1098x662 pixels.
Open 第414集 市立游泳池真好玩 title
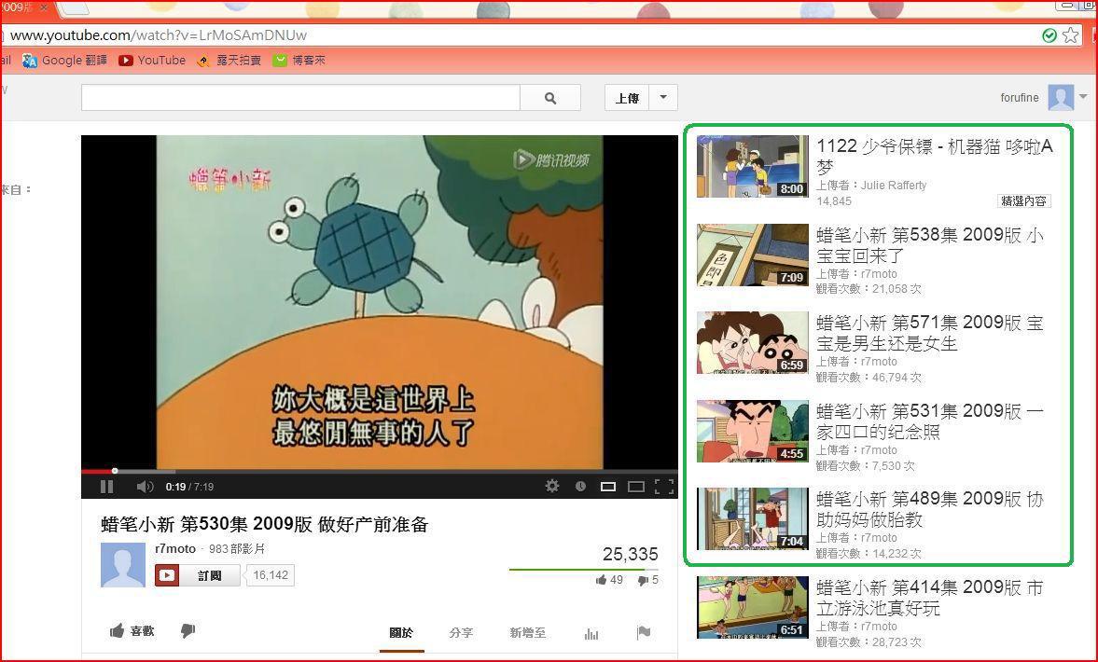[930, 598]
